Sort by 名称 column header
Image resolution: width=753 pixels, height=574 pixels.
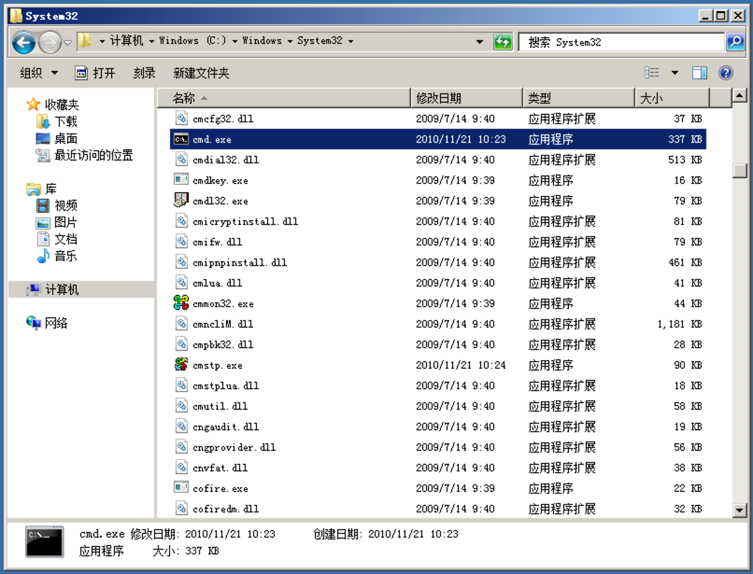(284, 98)
